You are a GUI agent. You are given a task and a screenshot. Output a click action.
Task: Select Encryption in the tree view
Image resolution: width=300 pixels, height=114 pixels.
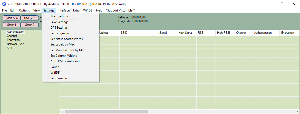[x=13, y=40]
